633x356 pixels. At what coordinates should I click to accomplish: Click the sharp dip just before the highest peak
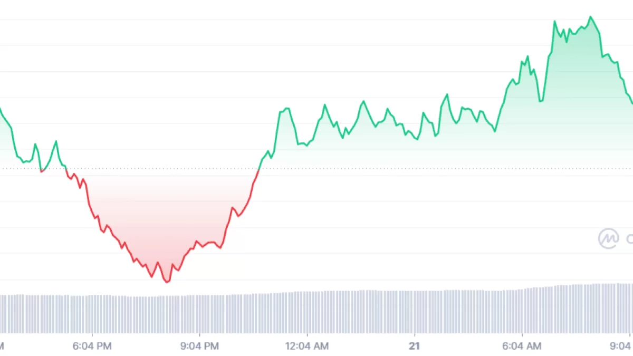[540, 101]
